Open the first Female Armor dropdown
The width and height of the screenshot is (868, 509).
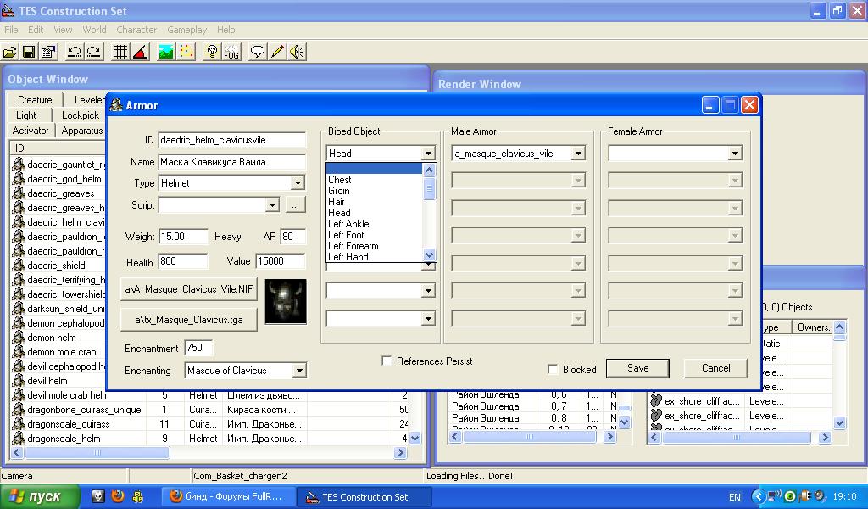(x=735, y=154)
